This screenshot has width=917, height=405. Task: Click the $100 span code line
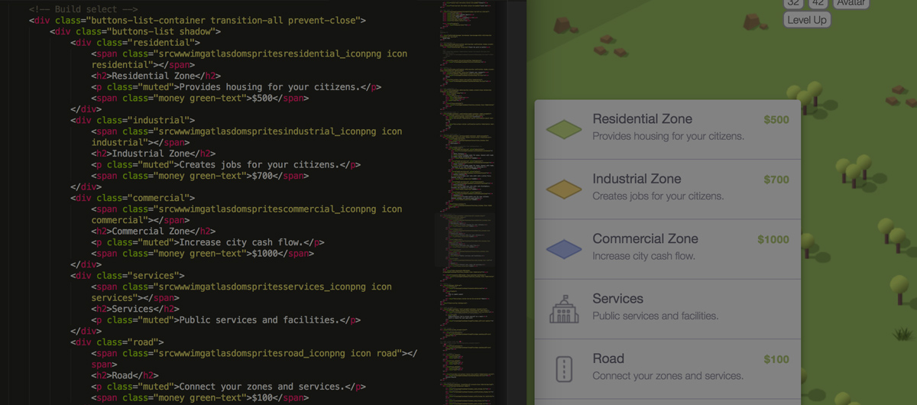(x=200, y=397)
